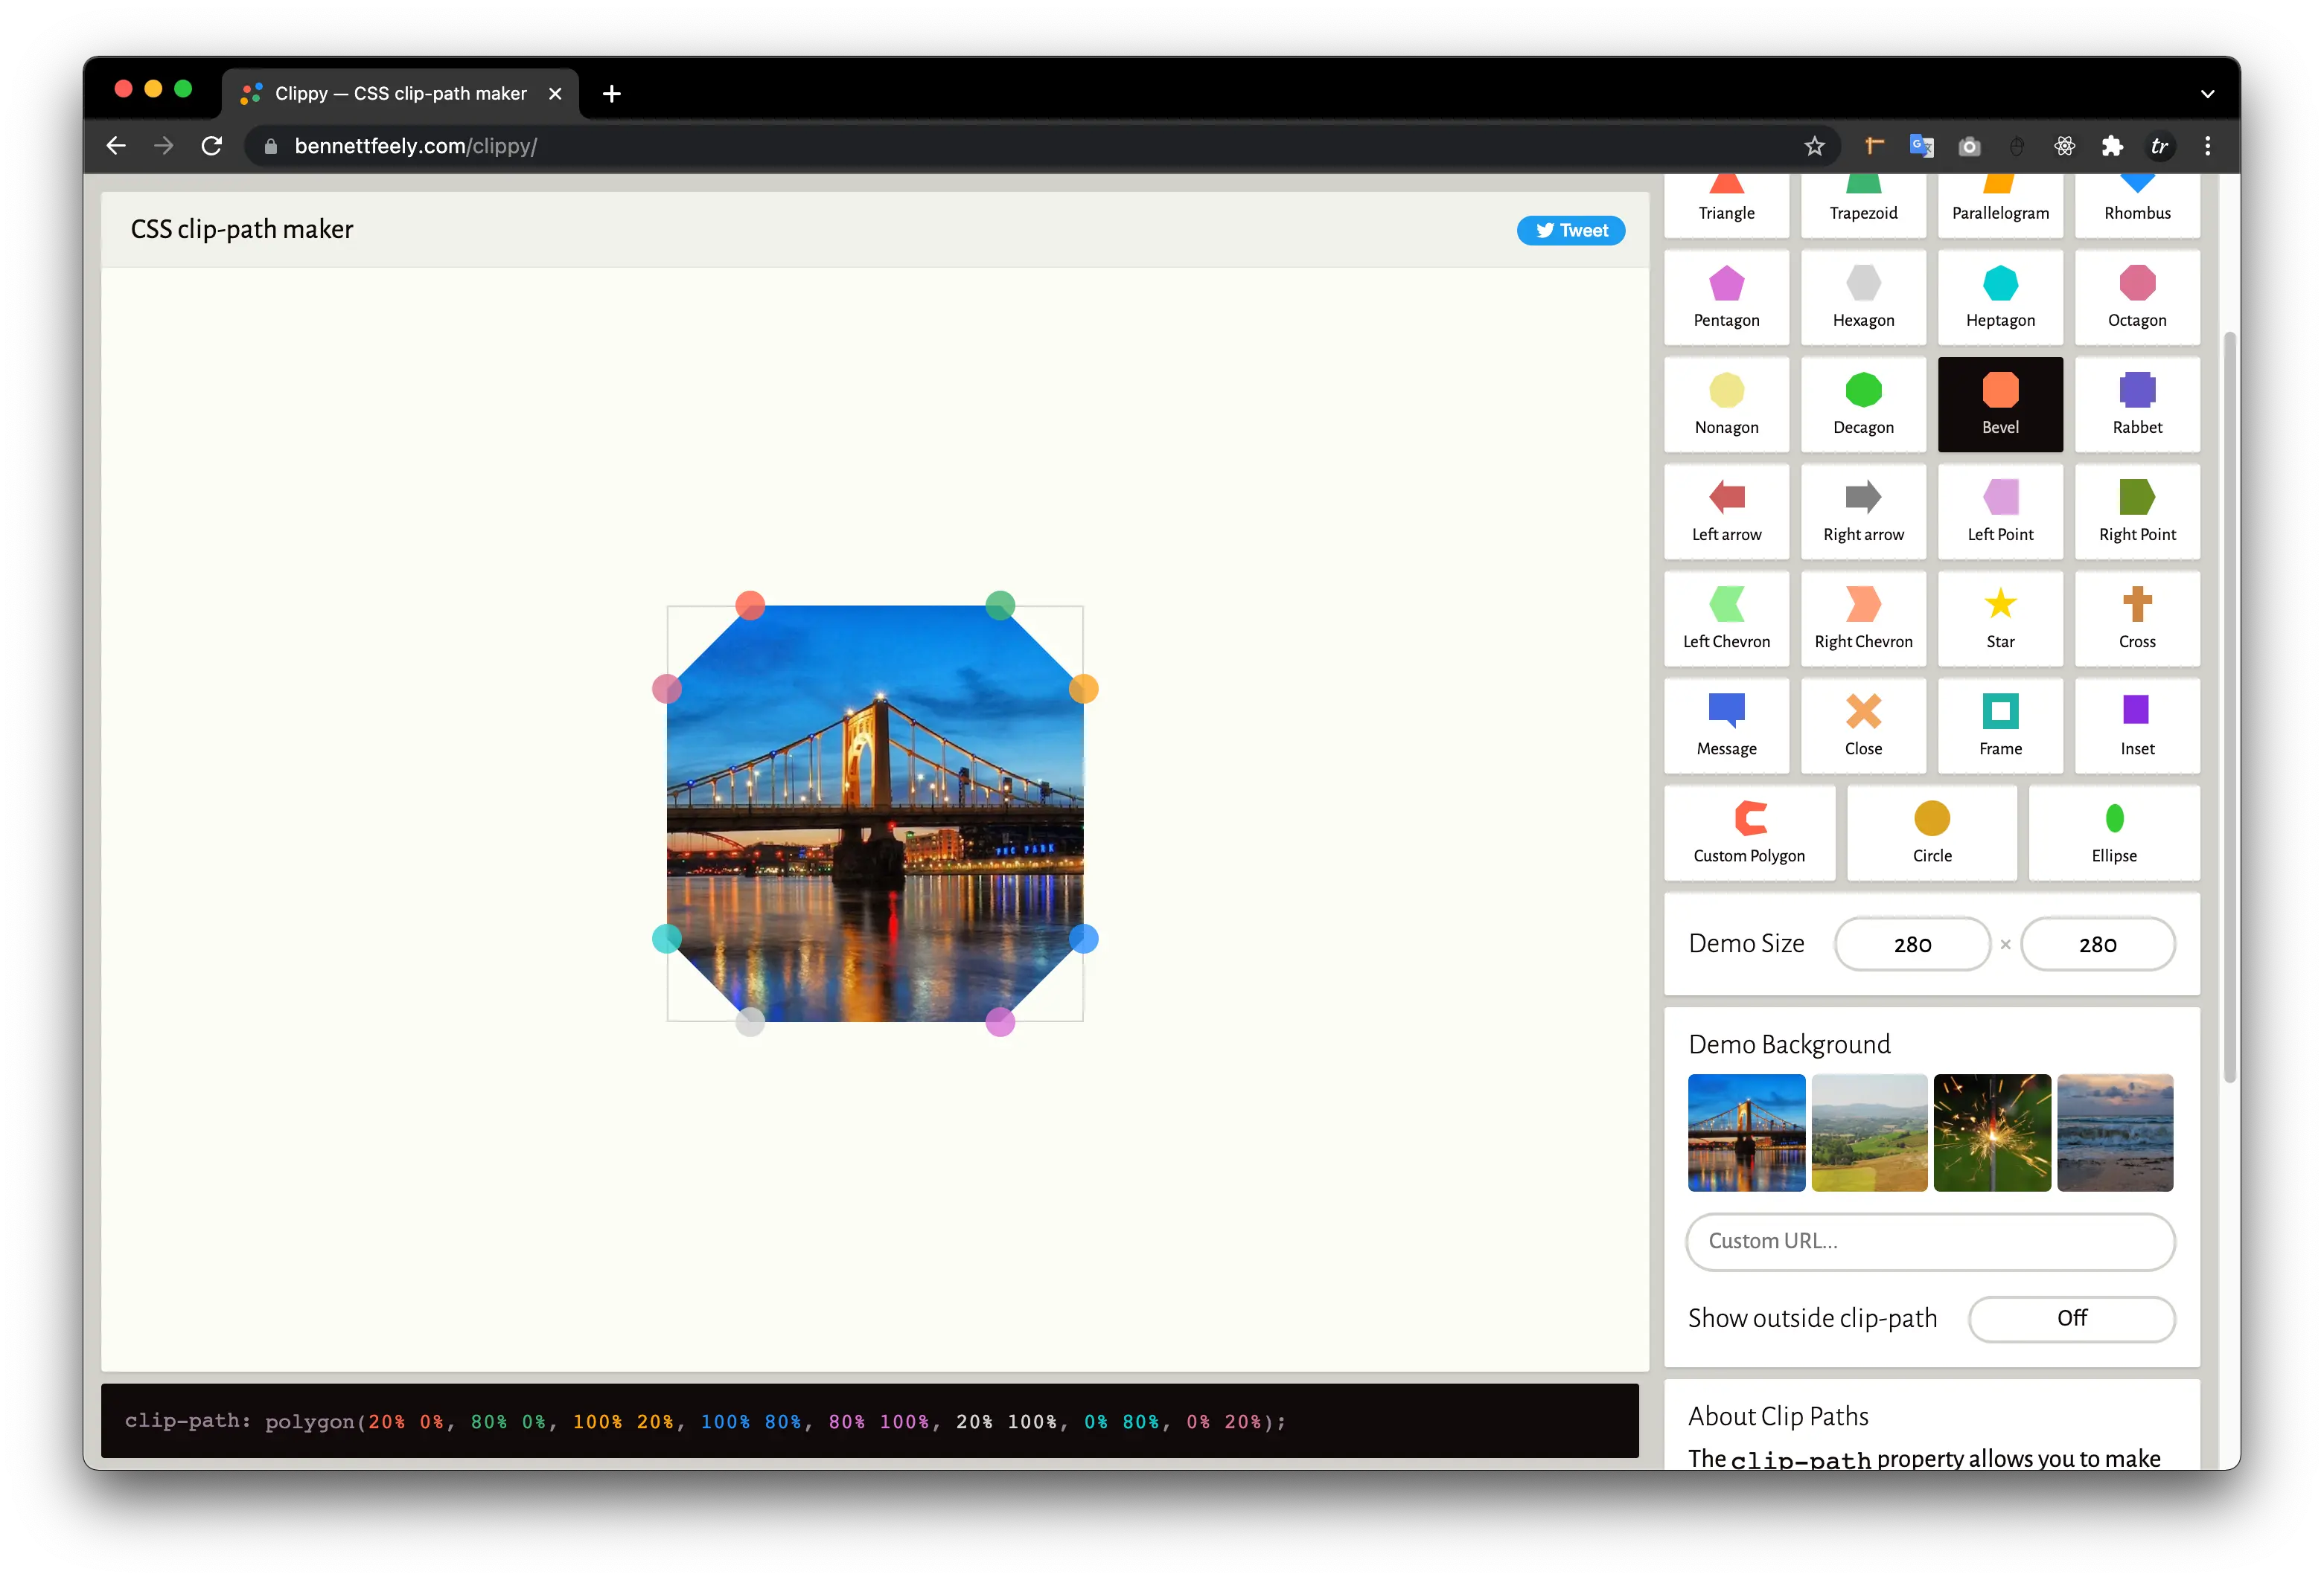Open Chrome three-dot menu
Viewport: 2324px width, 1580px height.
click(x=2207, y=146)
